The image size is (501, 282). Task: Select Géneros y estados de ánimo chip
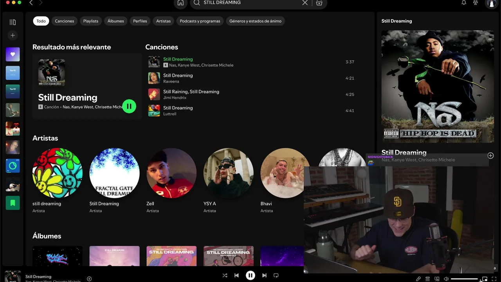point(255,21)
